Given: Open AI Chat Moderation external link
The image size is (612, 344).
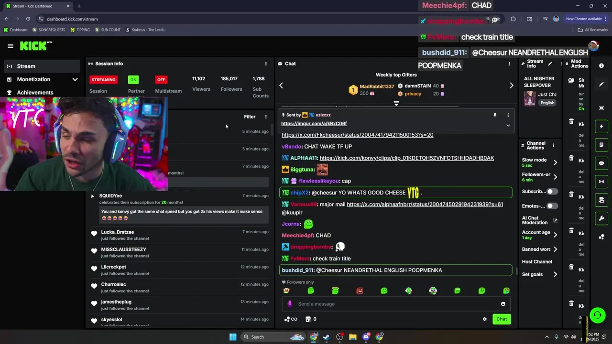Looking at the screenshot, I should (x=555, y=220).
